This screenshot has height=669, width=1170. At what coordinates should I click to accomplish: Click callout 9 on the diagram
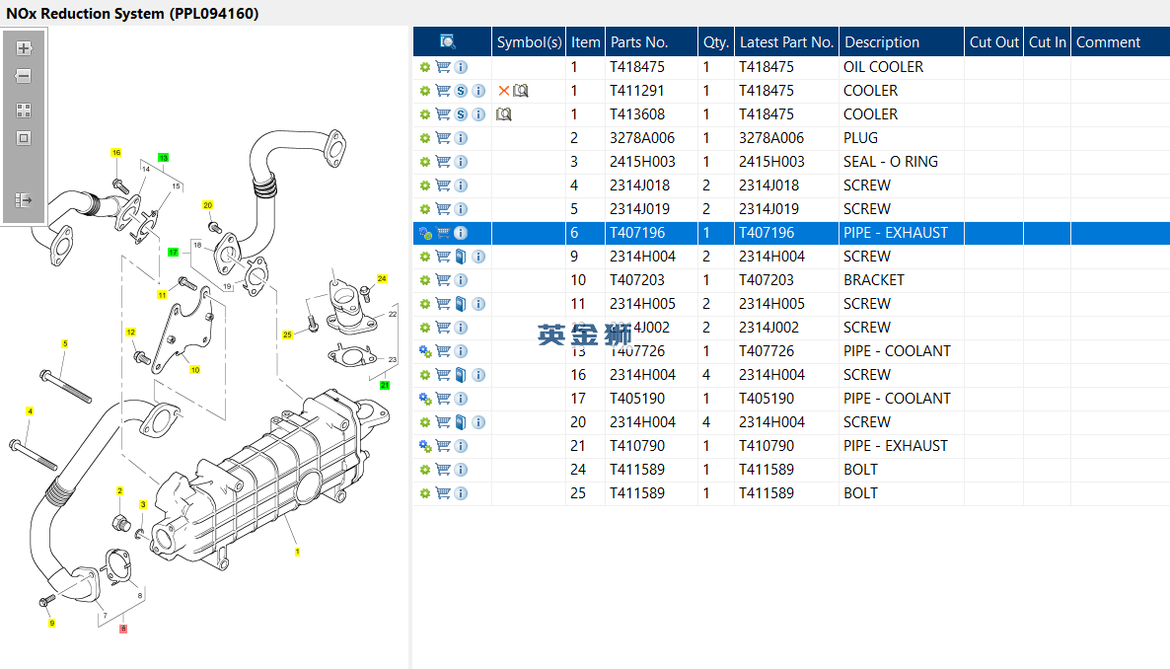coord(51,623)
